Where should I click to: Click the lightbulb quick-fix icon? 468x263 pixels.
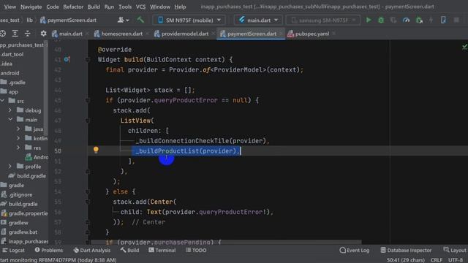(96, 150)
